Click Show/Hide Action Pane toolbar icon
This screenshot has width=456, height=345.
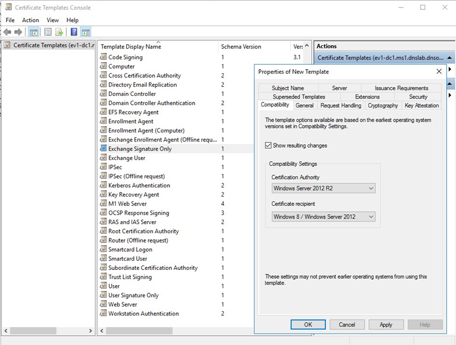[86, 32]
